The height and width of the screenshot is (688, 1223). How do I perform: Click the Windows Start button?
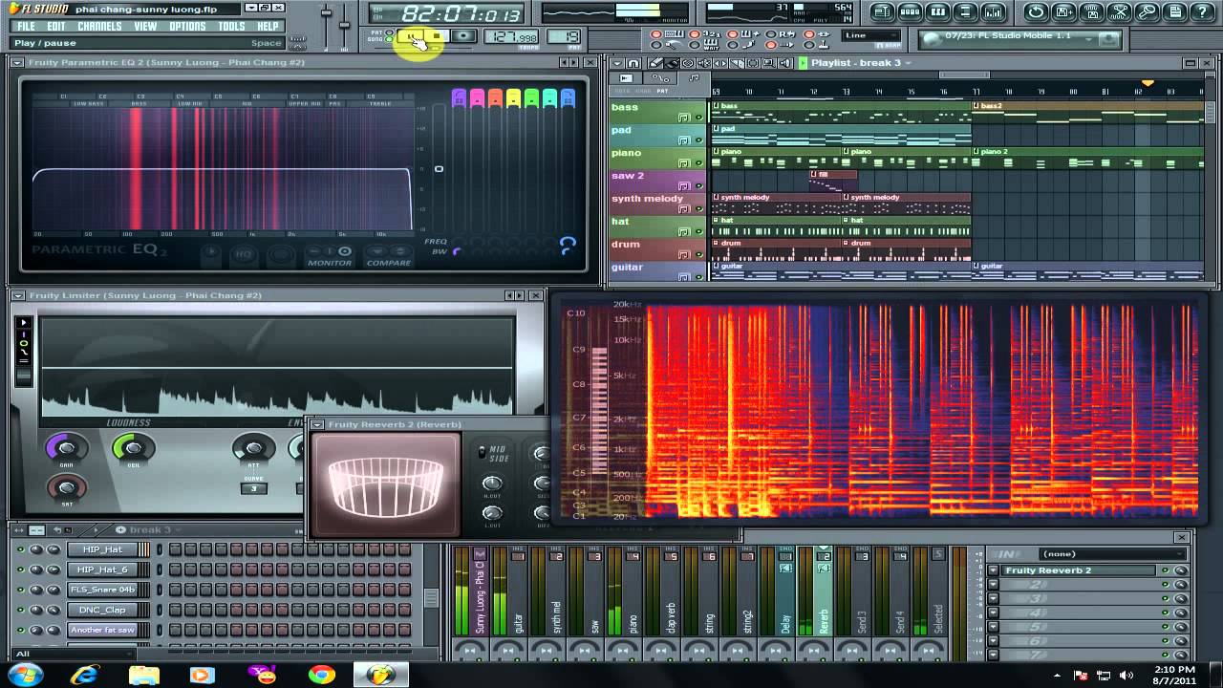[x=25, y=675]
